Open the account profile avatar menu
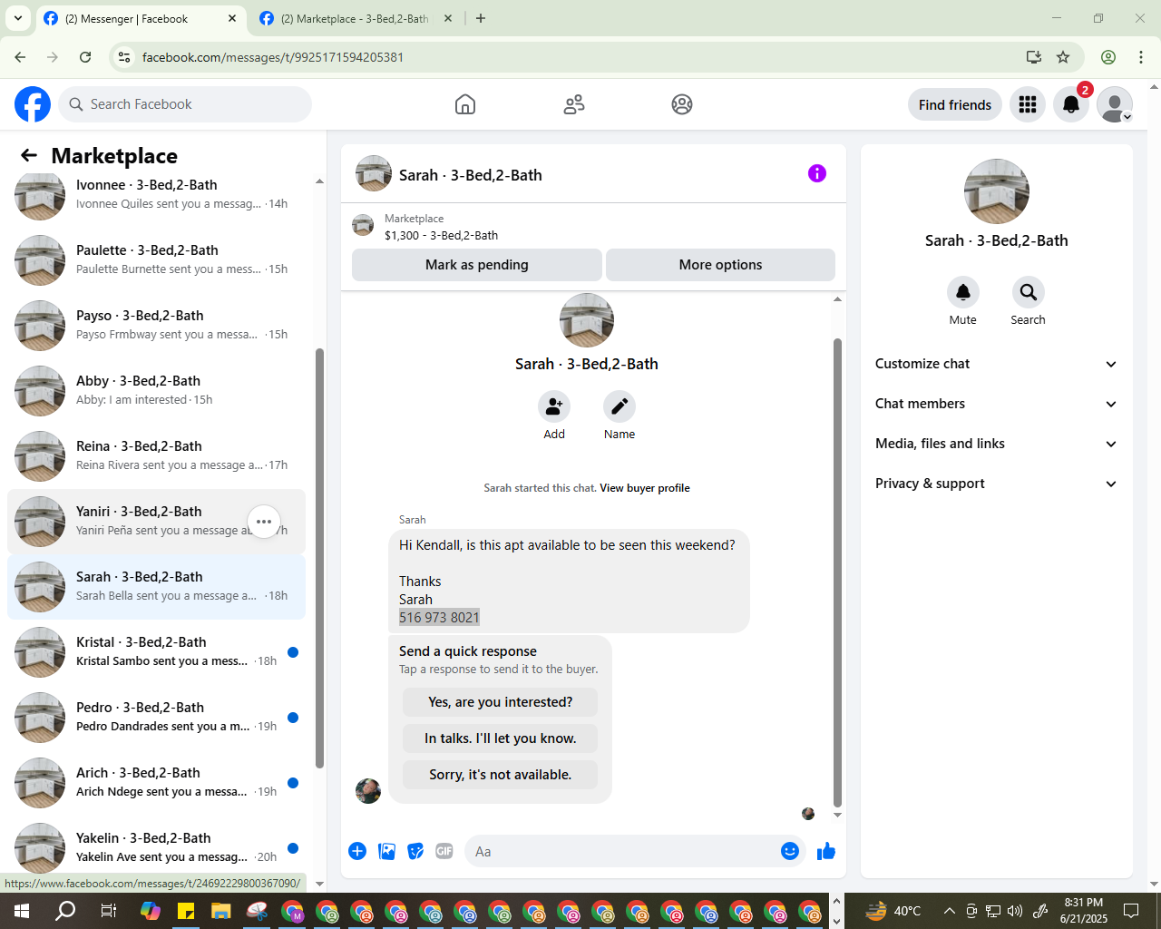1161x929 pixels. tap(1115, 104)
